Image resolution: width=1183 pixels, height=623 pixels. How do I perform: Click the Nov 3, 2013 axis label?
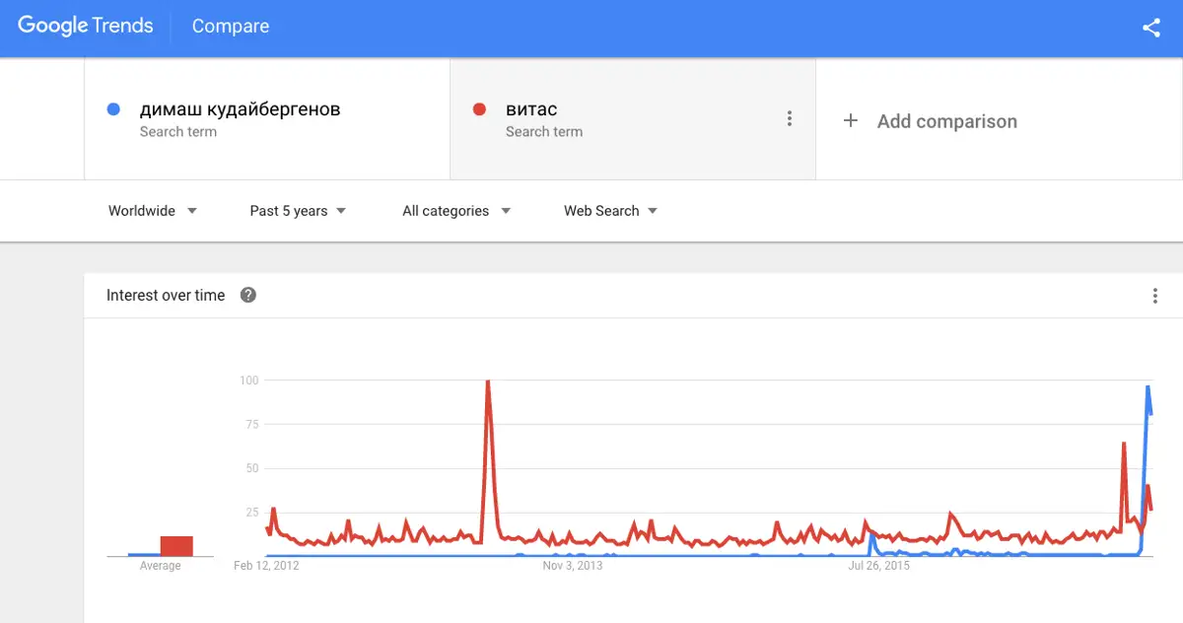(573, 566)
